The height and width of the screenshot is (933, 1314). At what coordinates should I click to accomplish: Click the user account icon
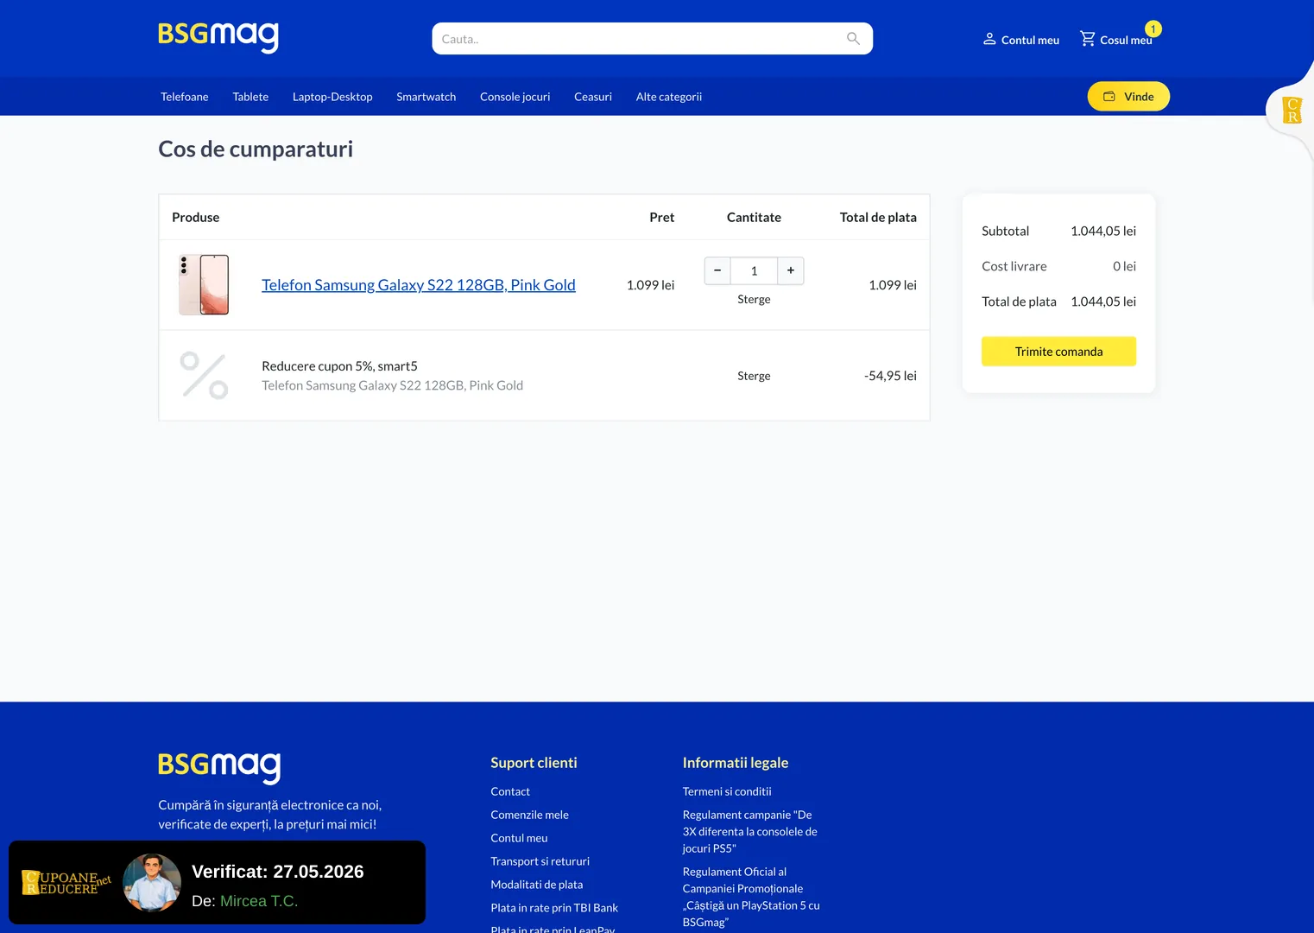coord(989,39)
